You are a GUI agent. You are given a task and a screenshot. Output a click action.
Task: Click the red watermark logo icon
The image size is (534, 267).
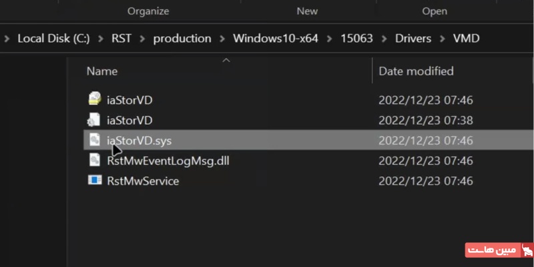(526, 251)
